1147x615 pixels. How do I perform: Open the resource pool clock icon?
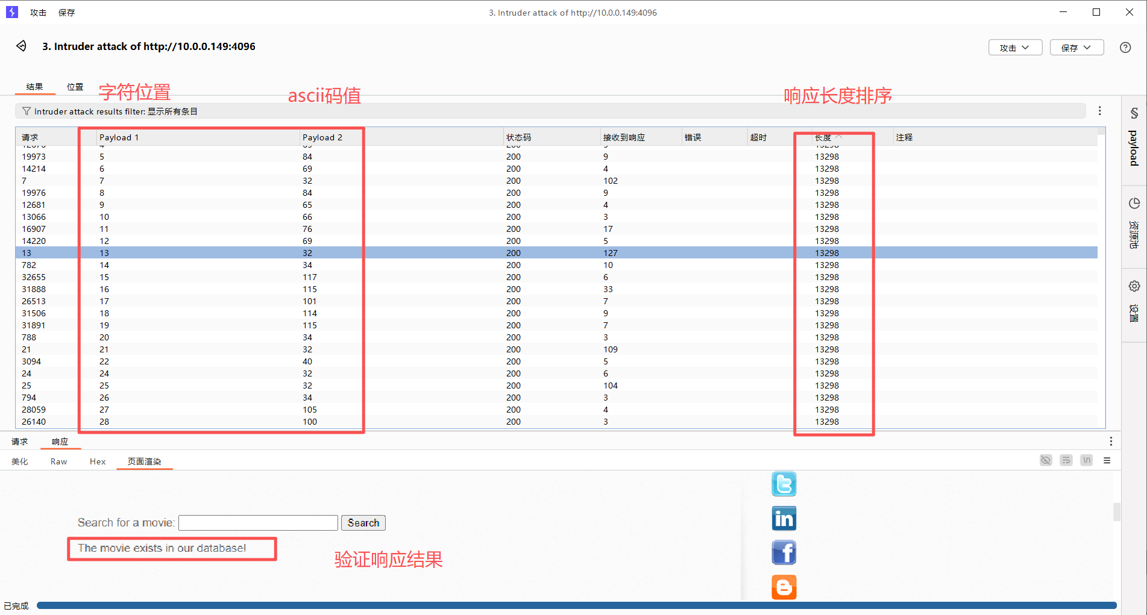coord(1134,204)
